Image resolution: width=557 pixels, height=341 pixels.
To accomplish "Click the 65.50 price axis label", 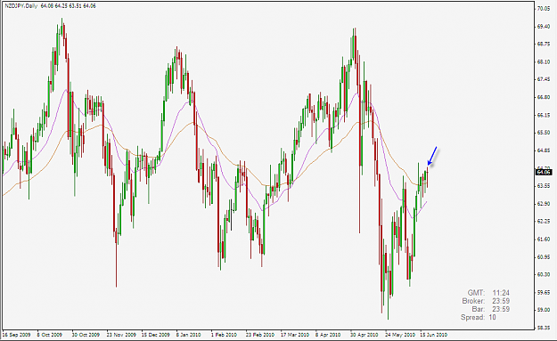I will (x=544, y=133).
